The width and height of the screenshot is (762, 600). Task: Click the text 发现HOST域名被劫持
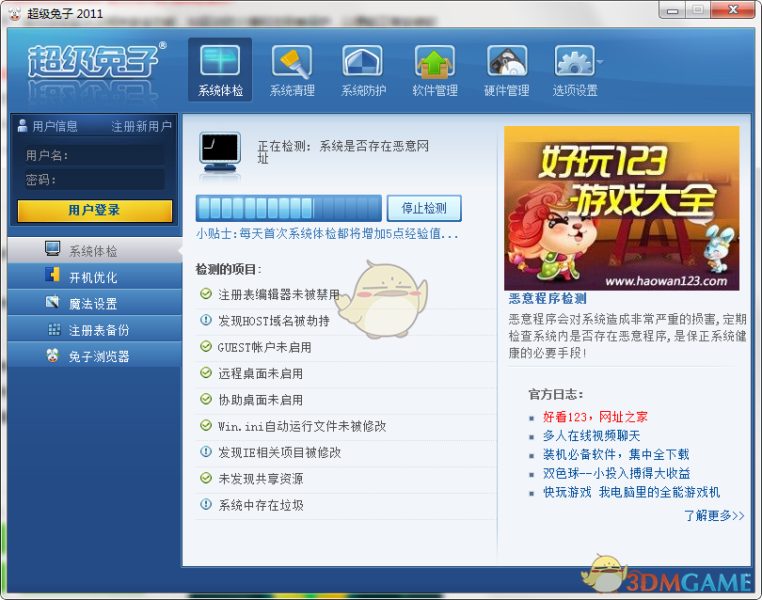tap(274, 321)
